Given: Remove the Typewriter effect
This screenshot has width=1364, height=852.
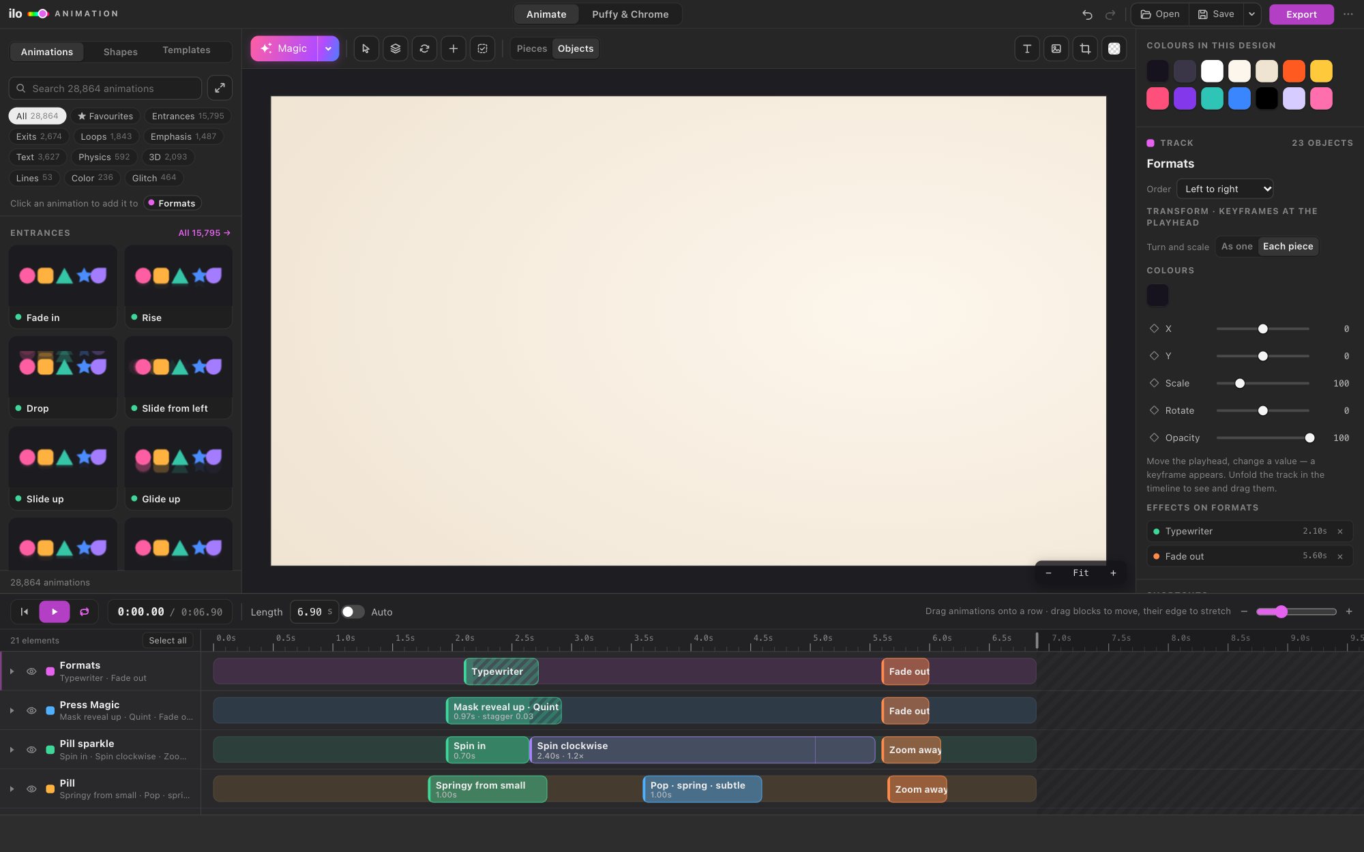Looking at the screenshot, I should point(1340,531).
